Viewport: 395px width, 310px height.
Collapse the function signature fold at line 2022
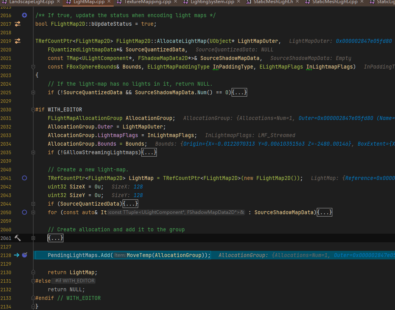[33, 67]
